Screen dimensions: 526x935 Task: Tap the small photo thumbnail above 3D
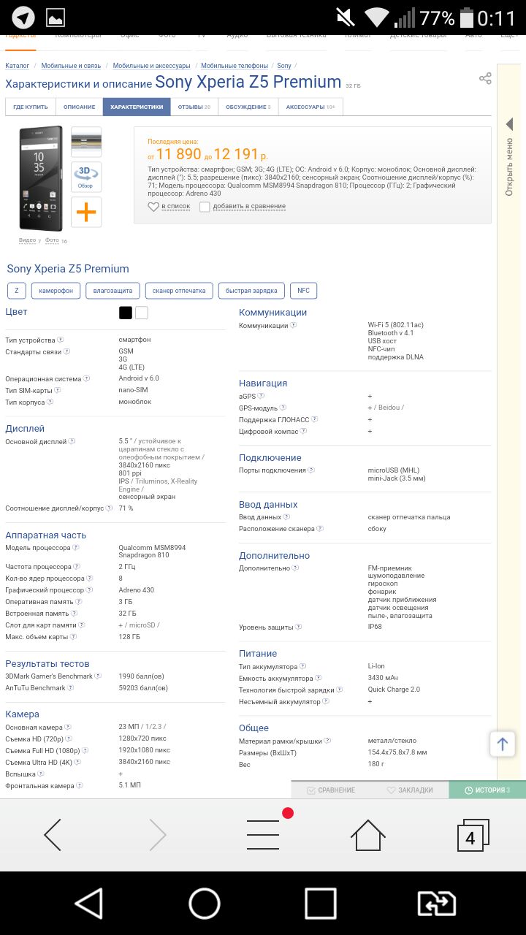[86, 142]
